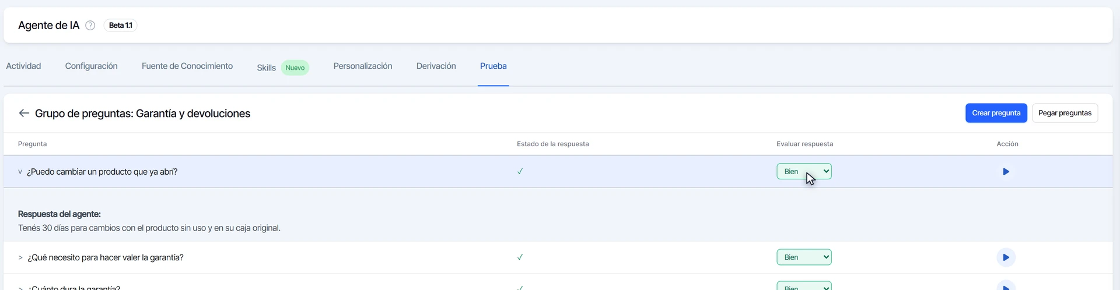Open the Bien dropdown for ¿Qué necesito para hacer valer
Viewport: 1120px width, 290px height.
click(804, 257)
